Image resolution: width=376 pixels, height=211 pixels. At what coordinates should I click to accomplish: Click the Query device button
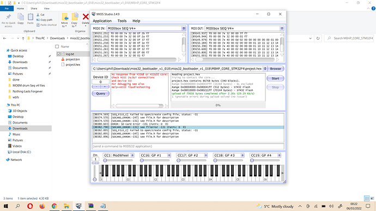pos(100,94)
